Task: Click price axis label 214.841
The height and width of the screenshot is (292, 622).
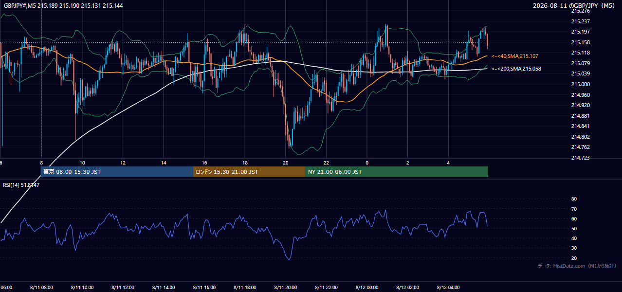Action: click(x=580, y=126)
